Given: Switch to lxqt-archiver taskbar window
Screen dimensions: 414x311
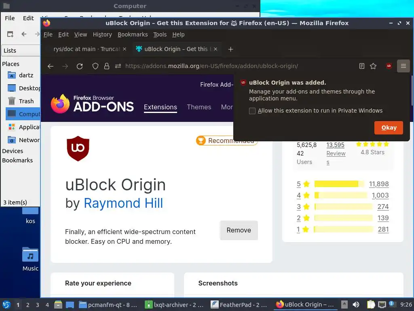Looking at the screenshot, I should [175, 305].
